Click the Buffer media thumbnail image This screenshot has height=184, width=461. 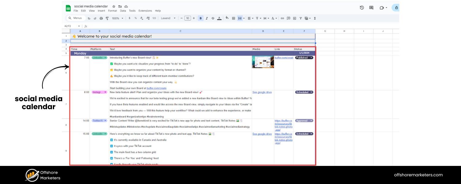[x=263, y=62]
